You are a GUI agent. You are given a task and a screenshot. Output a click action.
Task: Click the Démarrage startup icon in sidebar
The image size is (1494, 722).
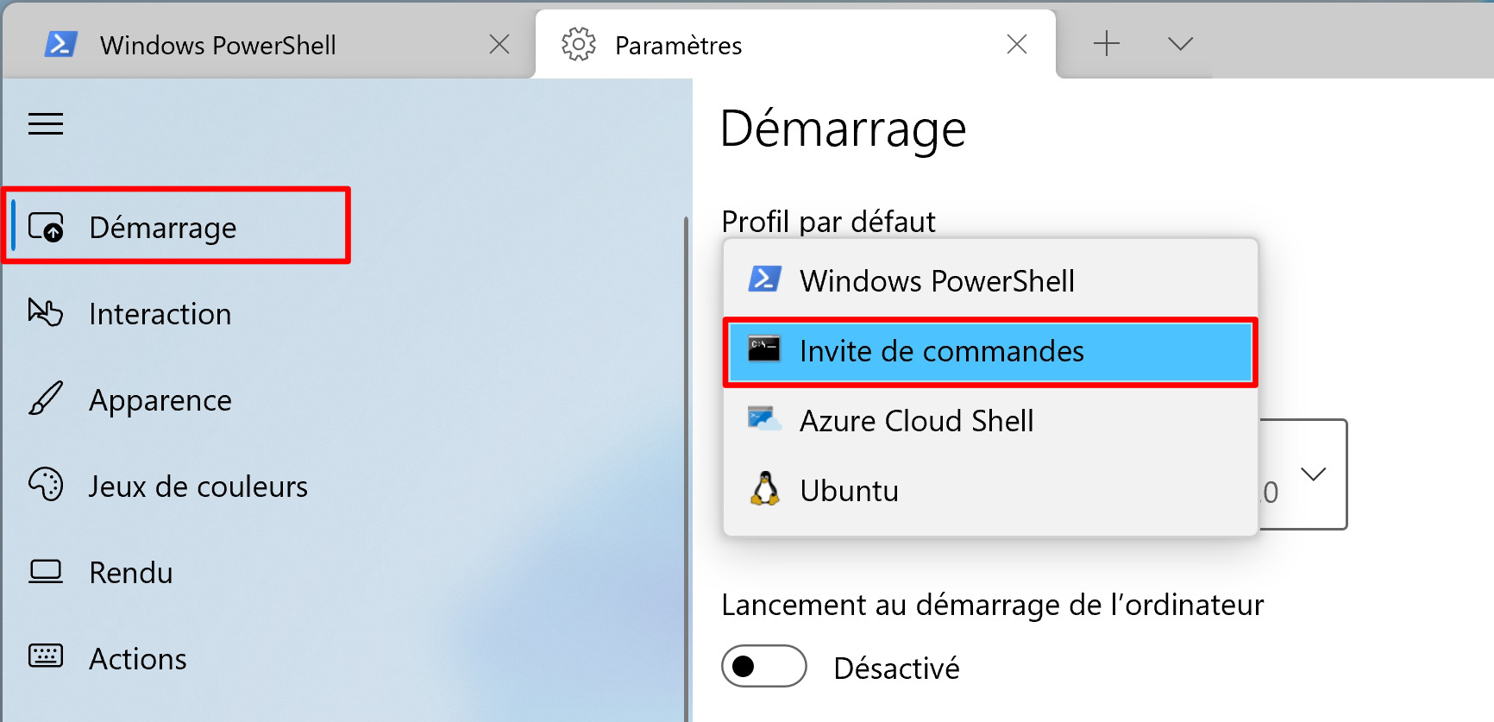point(46,227)
